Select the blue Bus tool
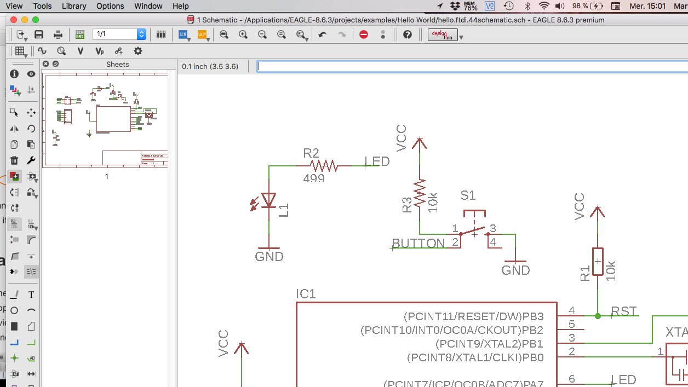 pyautogui.click(x=15, y=342)
